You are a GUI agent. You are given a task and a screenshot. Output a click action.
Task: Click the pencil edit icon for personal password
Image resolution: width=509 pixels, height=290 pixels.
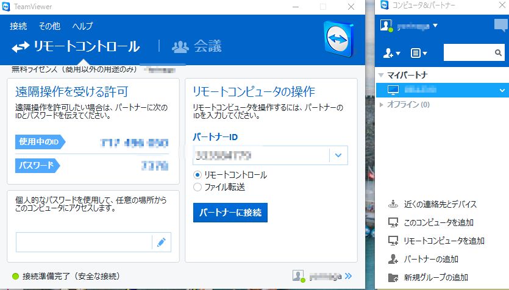pyautogui.click(x=162, y=242)
